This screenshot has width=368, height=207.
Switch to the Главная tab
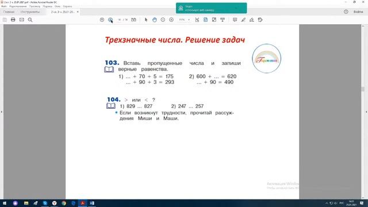click(9, 11)
